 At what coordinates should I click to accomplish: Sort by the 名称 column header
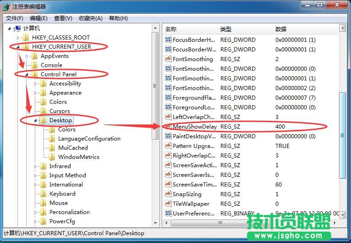pyautogui.click(x=189, y=29)
